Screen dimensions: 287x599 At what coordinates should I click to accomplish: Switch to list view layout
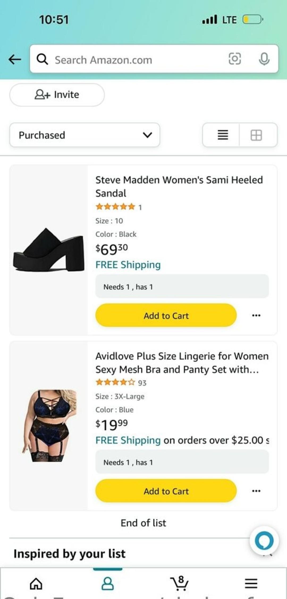coord(223,135)
